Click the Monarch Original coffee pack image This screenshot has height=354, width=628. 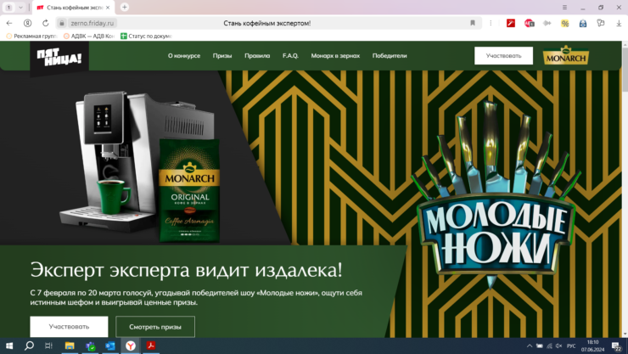[189, 190]
